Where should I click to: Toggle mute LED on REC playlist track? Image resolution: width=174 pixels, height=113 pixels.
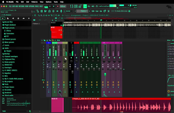click(61, 30)
